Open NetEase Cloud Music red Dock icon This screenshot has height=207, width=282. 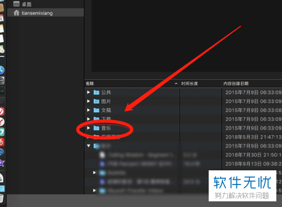2,142
